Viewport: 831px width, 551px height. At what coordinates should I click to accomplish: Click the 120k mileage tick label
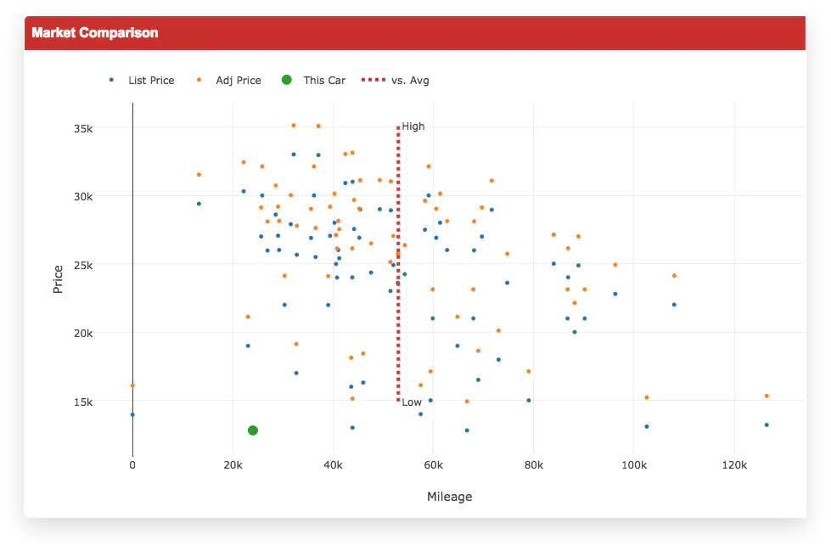coord(734,465)
